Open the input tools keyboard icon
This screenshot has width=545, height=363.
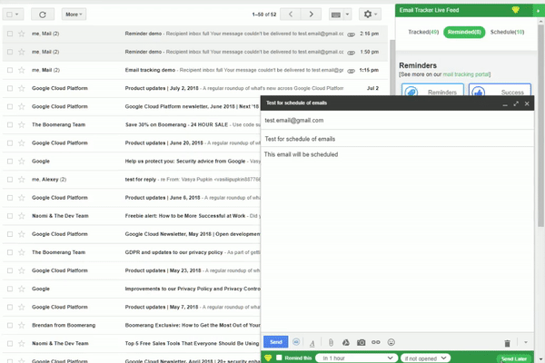tap(336, 15)
